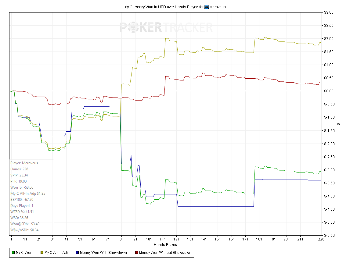
Task: Click 'Won@SDb: -$3.40' stat line
Action: [25, 224]
